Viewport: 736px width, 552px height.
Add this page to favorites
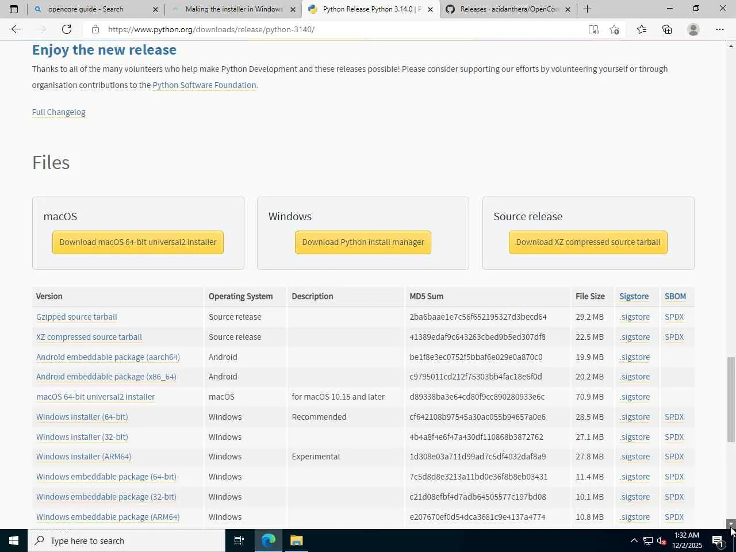pyautogui.click(x=615, y=29)
